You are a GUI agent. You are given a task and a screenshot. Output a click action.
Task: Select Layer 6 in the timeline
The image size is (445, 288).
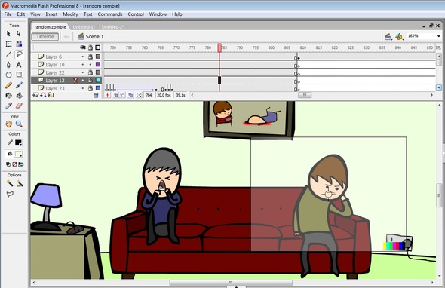click(x=54, y=57)
